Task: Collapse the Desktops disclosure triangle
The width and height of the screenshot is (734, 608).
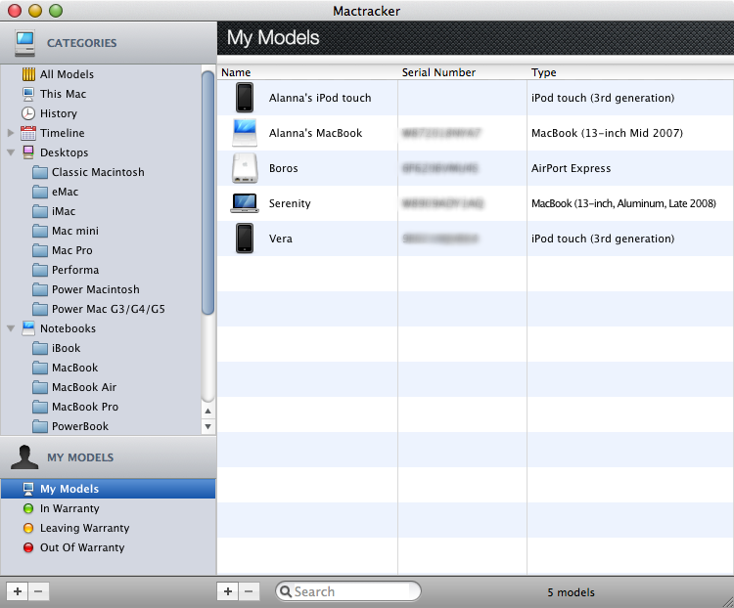Action: (11, 152)
